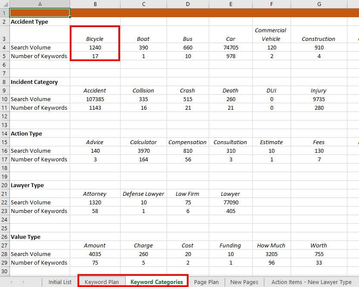
Task: Select the Calculator column label cell
Action: (143, 142)
